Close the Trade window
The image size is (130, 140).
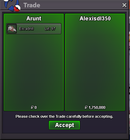tap(124, 5)
